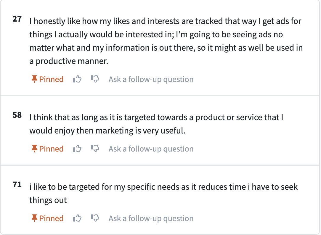Click the response about reducing time seeking things

[x=163, y=194]
